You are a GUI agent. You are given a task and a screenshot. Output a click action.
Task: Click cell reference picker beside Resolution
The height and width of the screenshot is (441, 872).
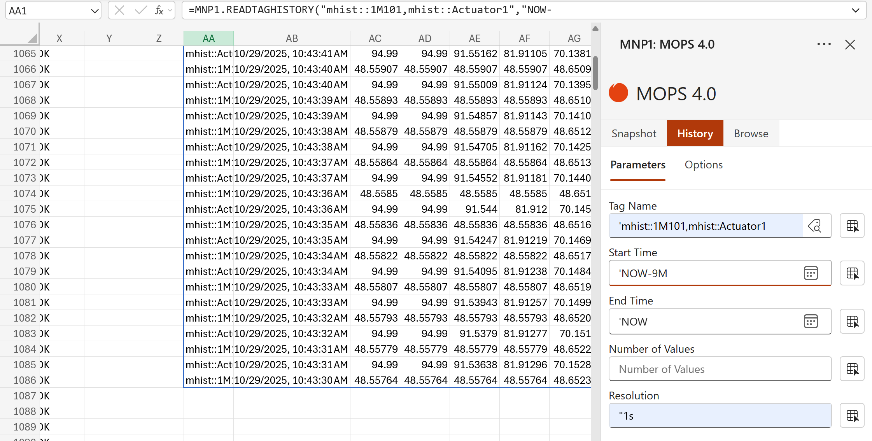point(852,415)
